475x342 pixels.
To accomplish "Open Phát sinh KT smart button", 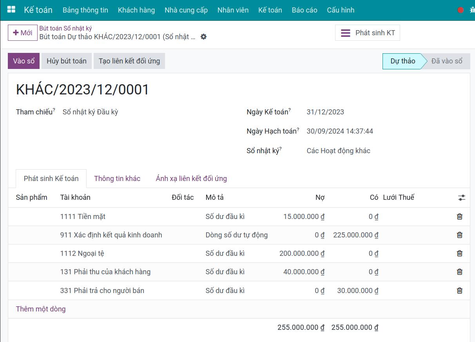I will pyautogui.click(x=368, y=33).
